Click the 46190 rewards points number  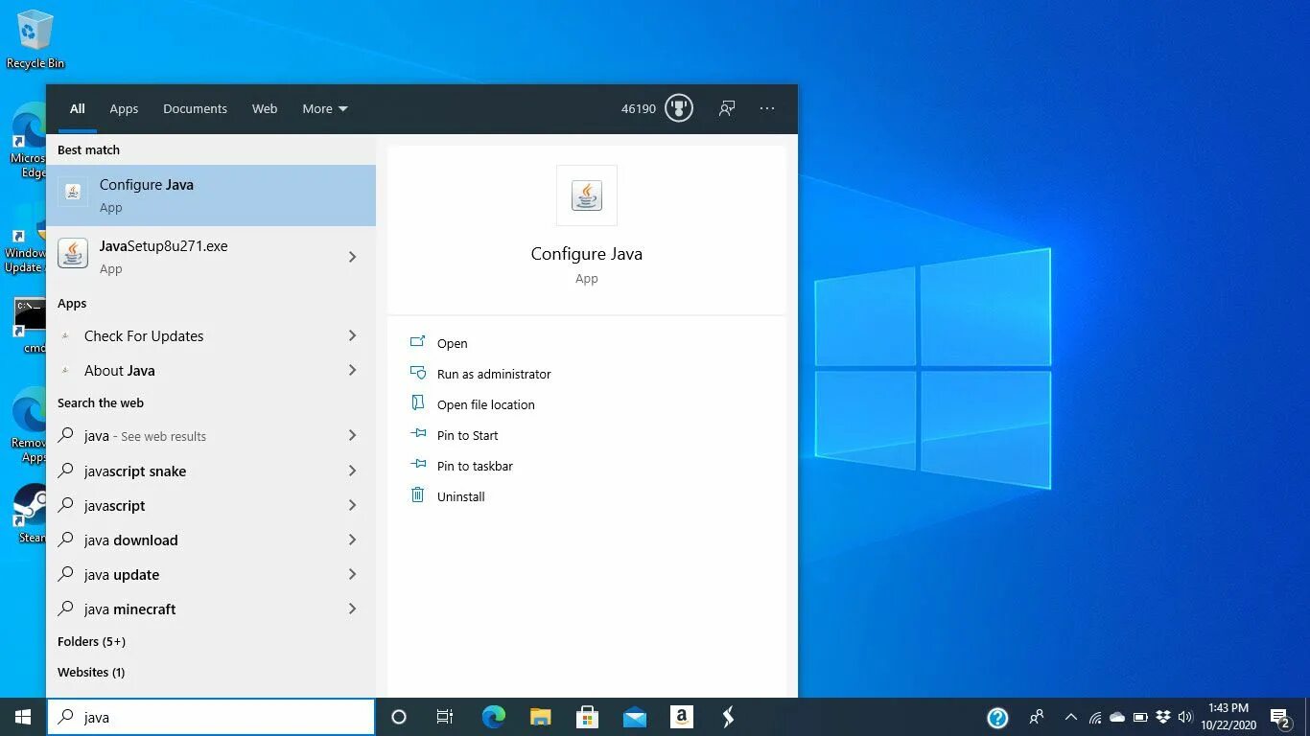[639, 108]
